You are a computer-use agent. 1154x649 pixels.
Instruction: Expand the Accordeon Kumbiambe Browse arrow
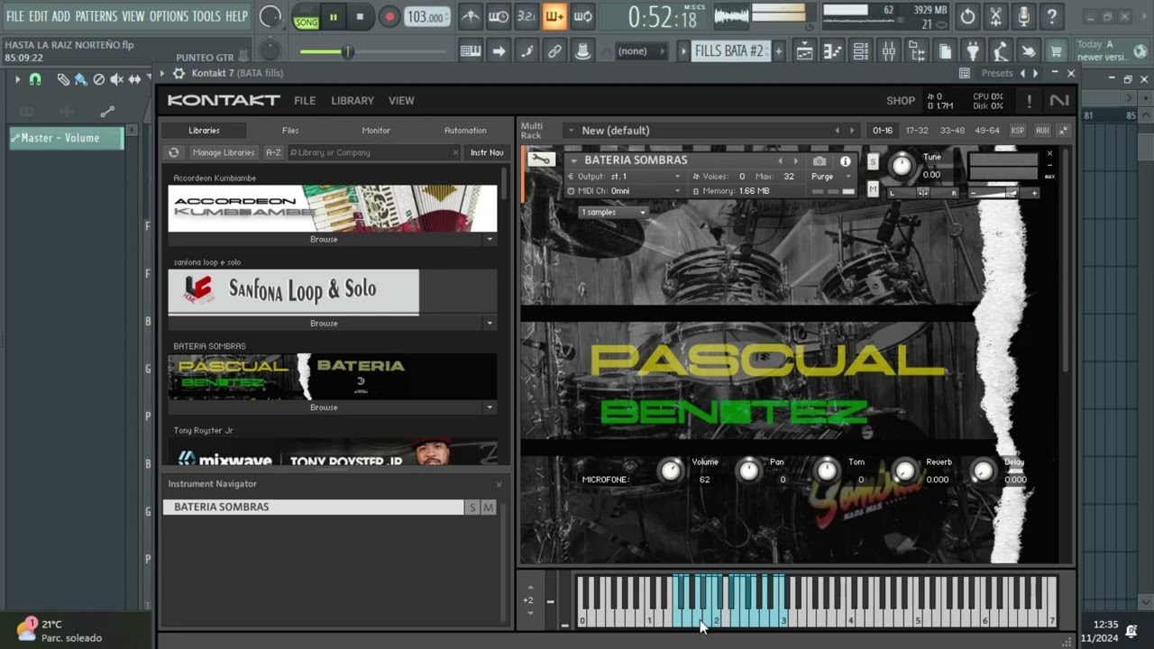(x=490, y=240)
